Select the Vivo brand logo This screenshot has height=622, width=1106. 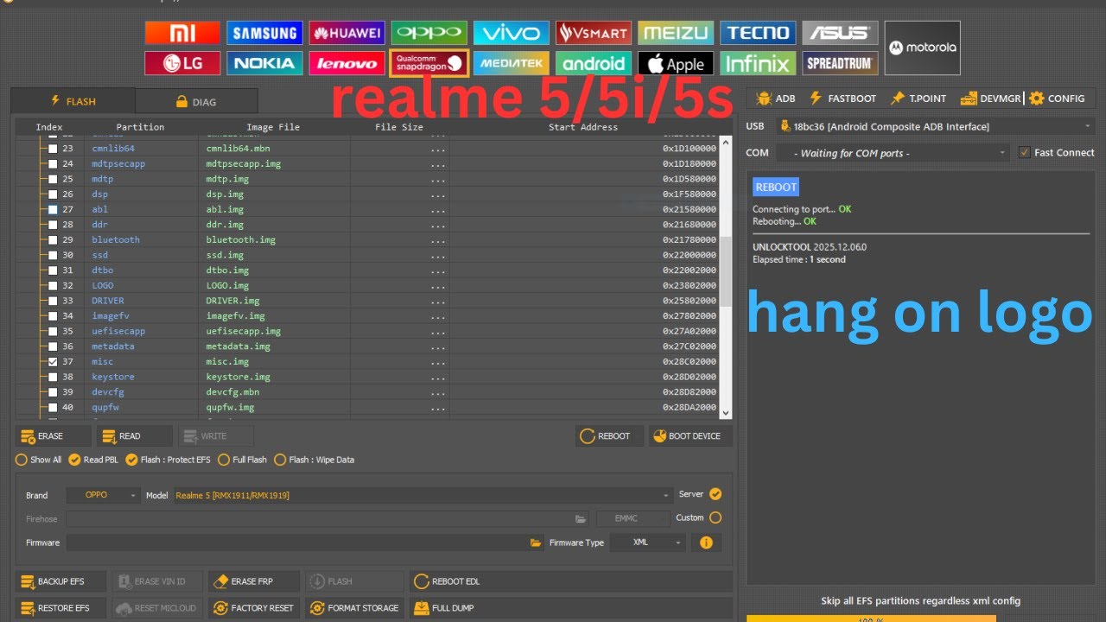pos(512,33)
